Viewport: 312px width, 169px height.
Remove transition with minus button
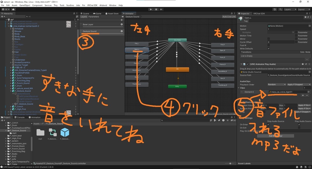[x=307, y=60]
